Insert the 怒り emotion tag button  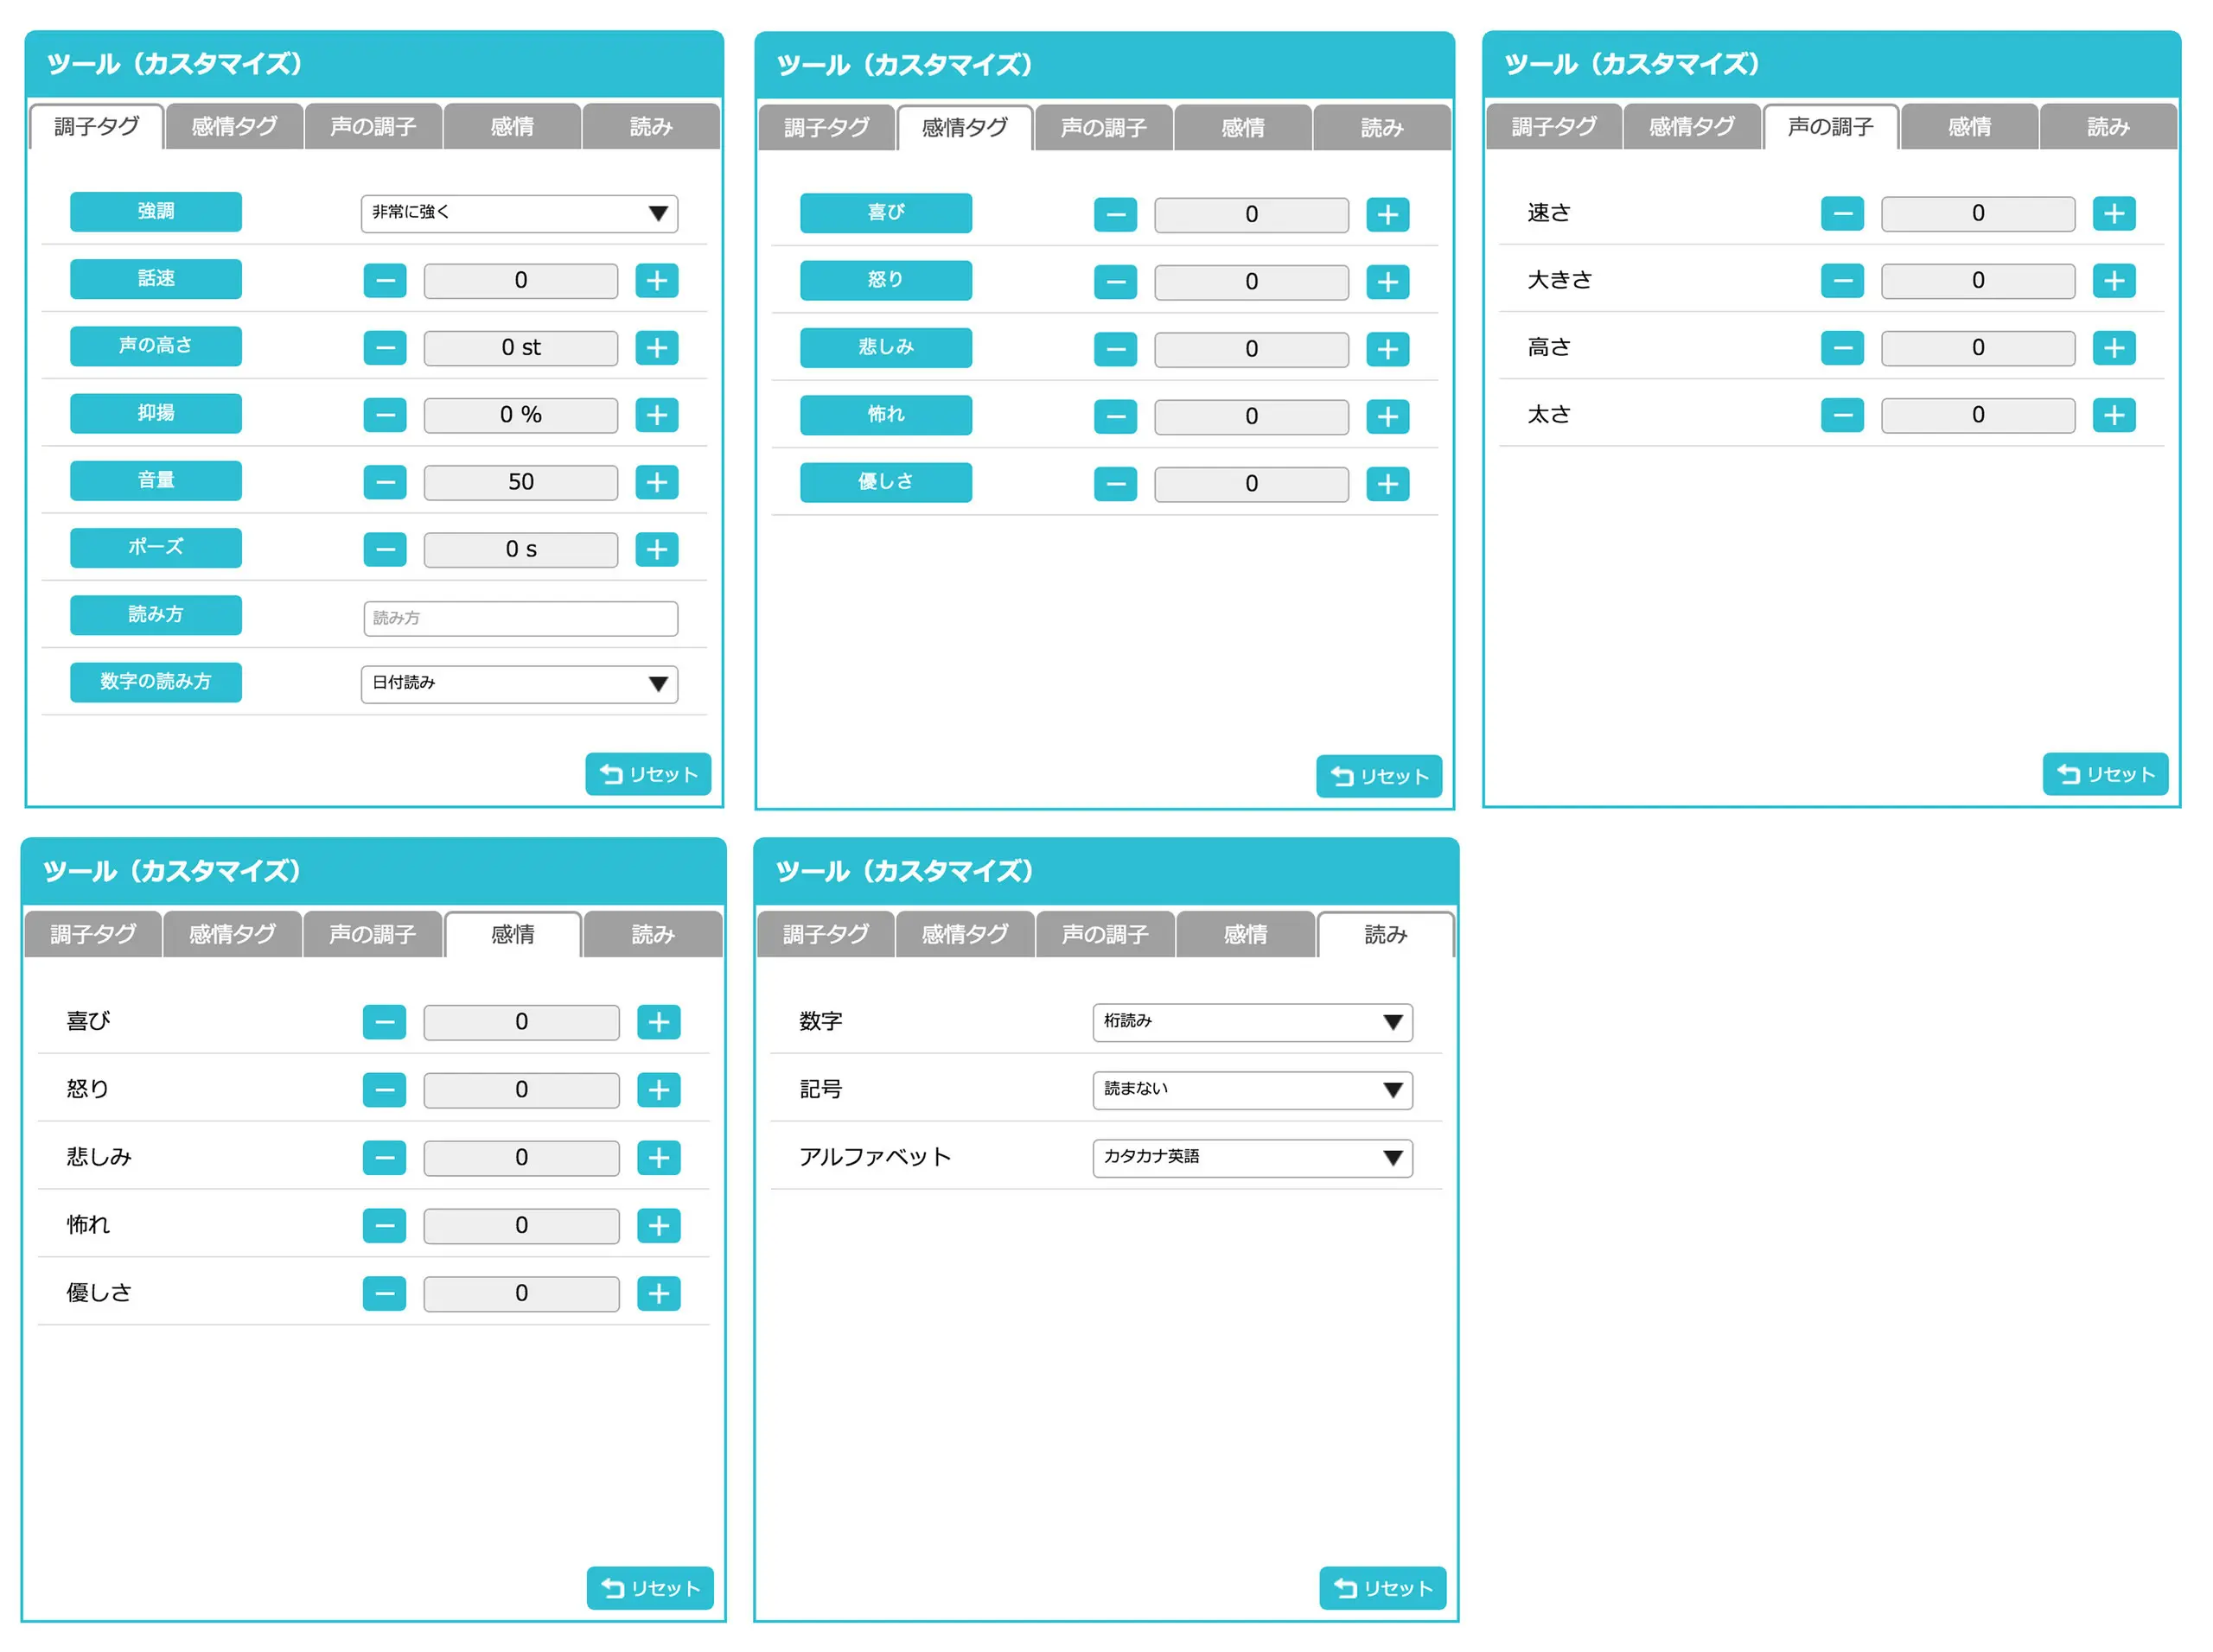coord(886,280)
